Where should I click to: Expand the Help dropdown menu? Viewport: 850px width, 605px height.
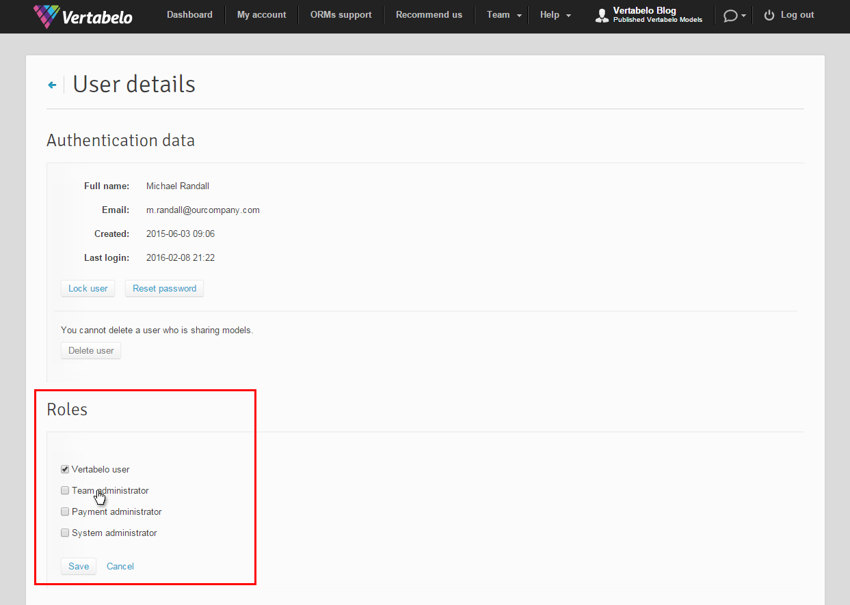(x=555, y=15)
